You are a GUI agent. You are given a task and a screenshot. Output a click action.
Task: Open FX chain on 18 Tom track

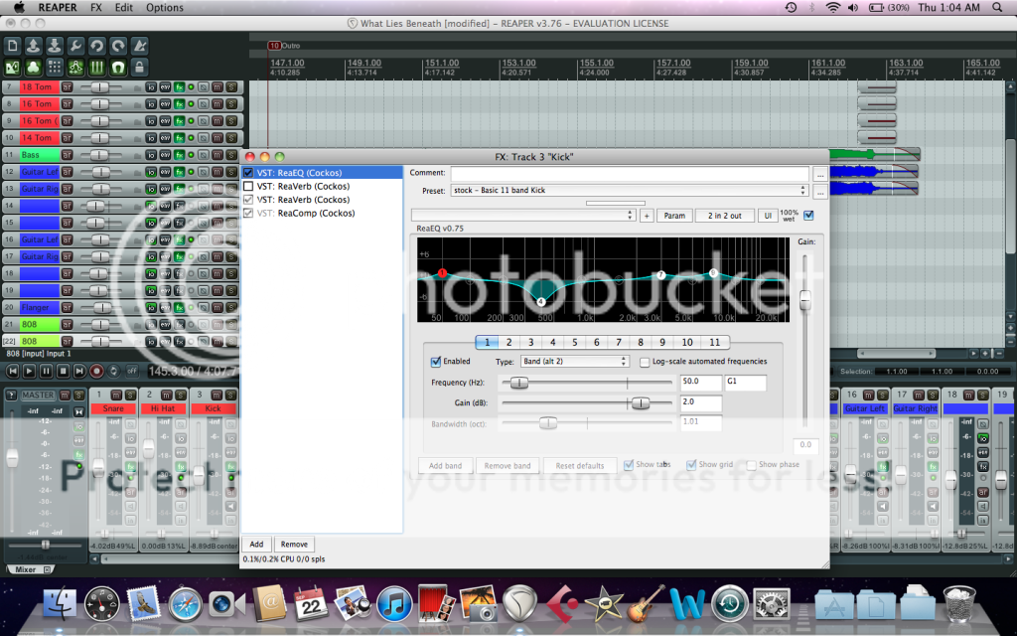[x=179, y=87]
